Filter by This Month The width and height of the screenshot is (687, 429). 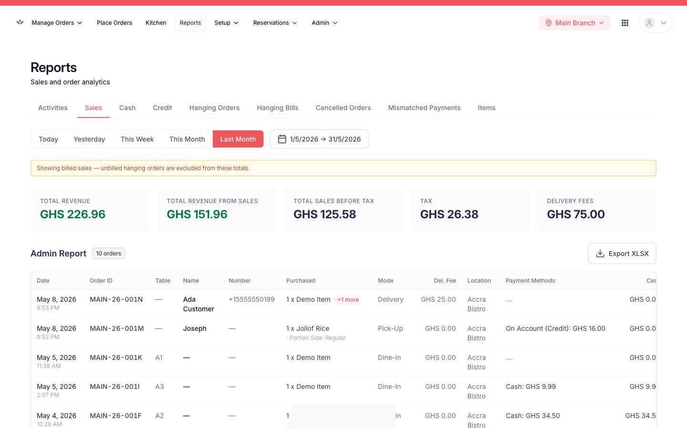pyautogui.click(x=187, y=139)
